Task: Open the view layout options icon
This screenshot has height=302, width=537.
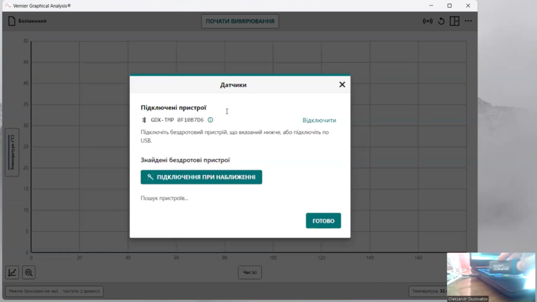Action: (455, 21)
